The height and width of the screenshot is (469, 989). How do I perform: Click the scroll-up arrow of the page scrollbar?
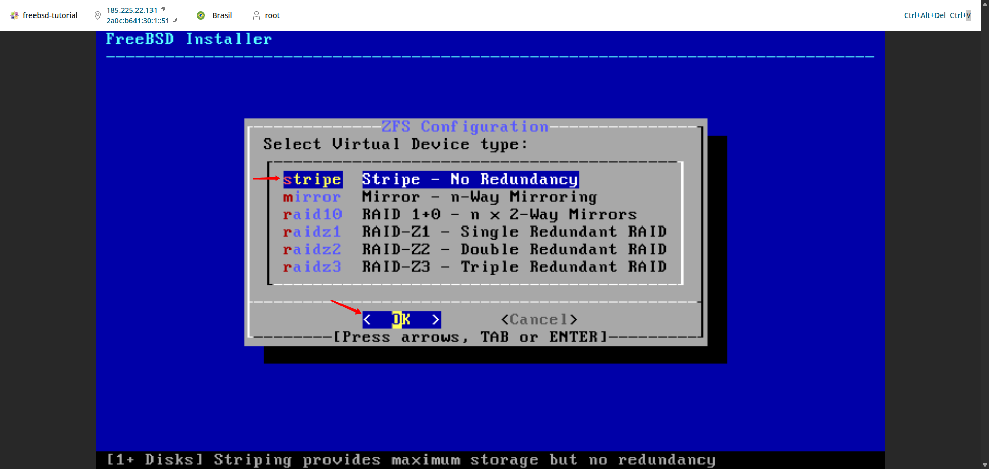985,4
